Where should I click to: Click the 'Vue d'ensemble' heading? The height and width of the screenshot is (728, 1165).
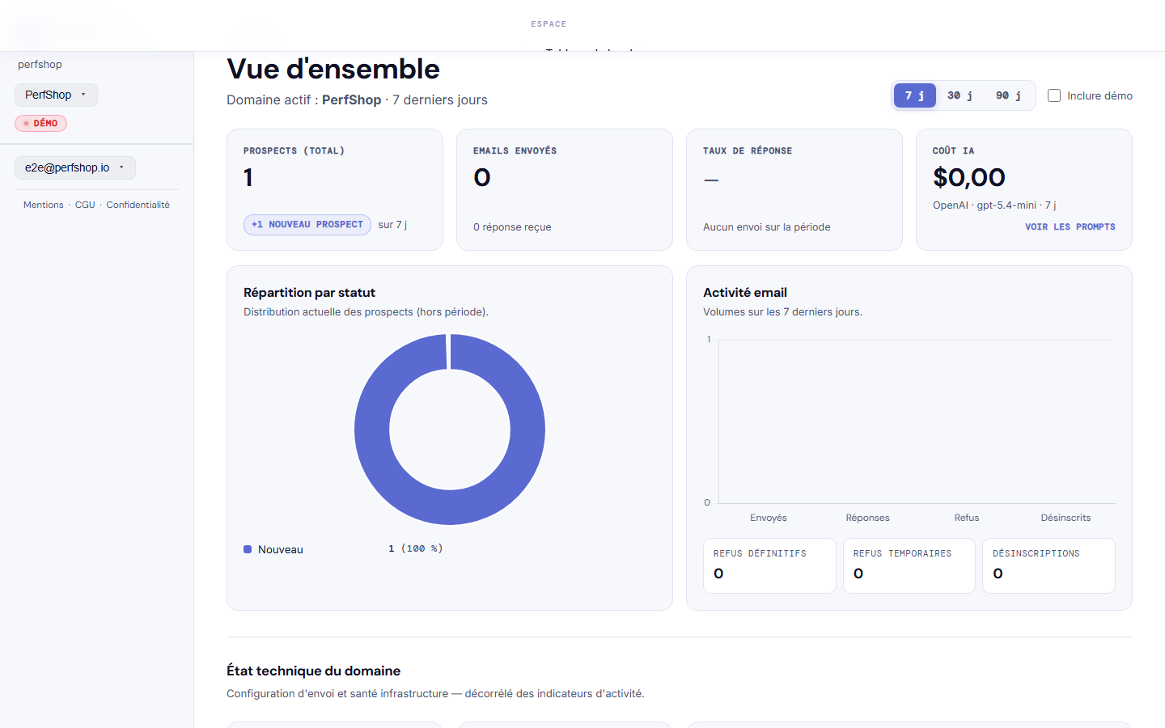pos(333,70)
